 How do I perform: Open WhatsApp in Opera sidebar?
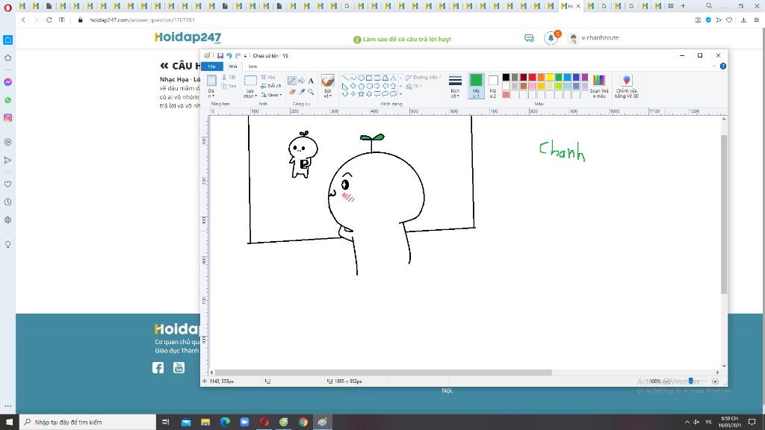click(7, 100)
